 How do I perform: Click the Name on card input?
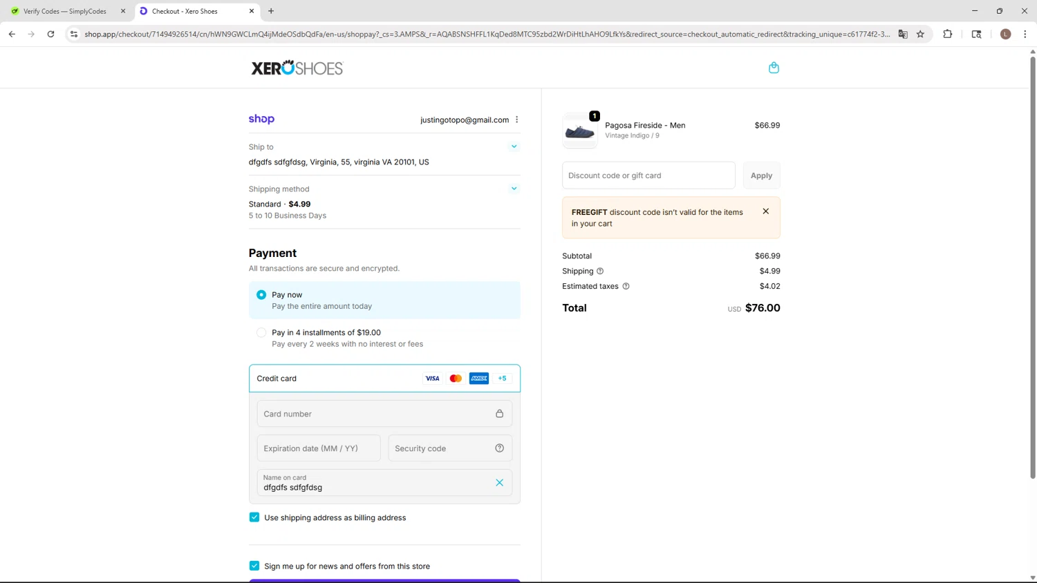pyautogui.click(x=384, y=483)
